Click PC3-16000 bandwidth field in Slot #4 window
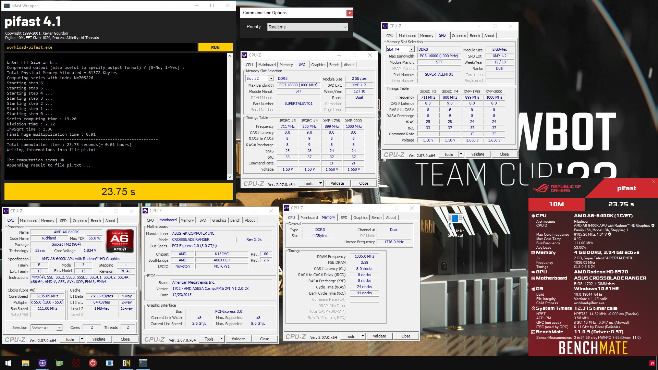The height and width of the screenshot is (370, 658). 439,56
